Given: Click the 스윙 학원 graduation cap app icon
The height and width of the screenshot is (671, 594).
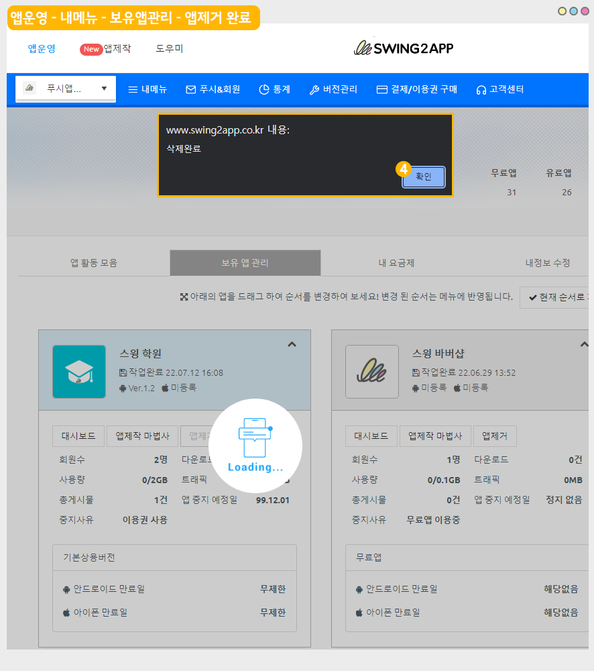Looking at the screenshot, I should 79,372.
